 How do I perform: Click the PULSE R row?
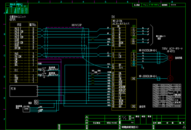point(24,34)
